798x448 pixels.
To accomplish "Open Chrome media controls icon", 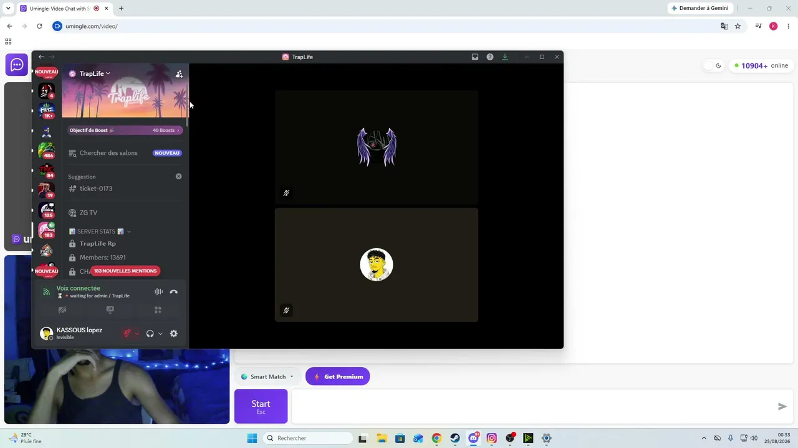I will click(759, 26).
